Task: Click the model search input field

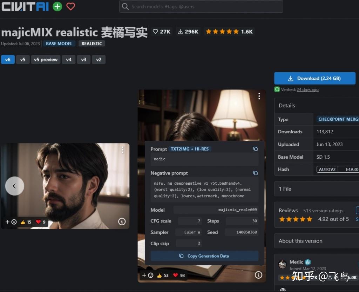Action: [201, 6]
